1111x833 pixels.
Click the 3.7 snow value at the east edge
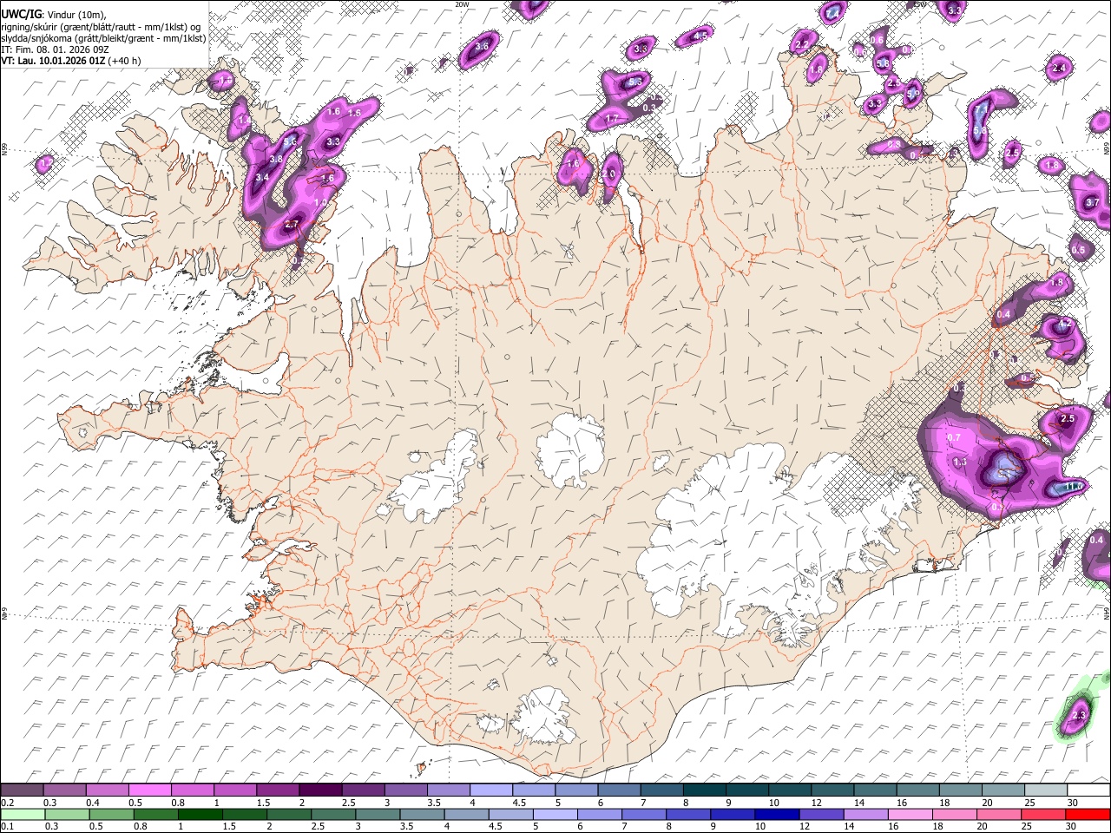(1092, 202)
